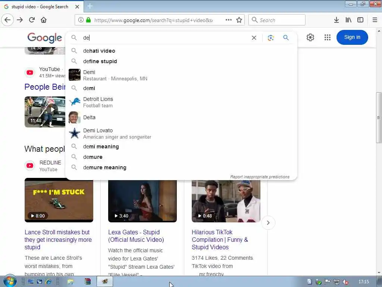Clear the Google search box with X
This screenshot has height=287, width=382.
coord(254,38)
